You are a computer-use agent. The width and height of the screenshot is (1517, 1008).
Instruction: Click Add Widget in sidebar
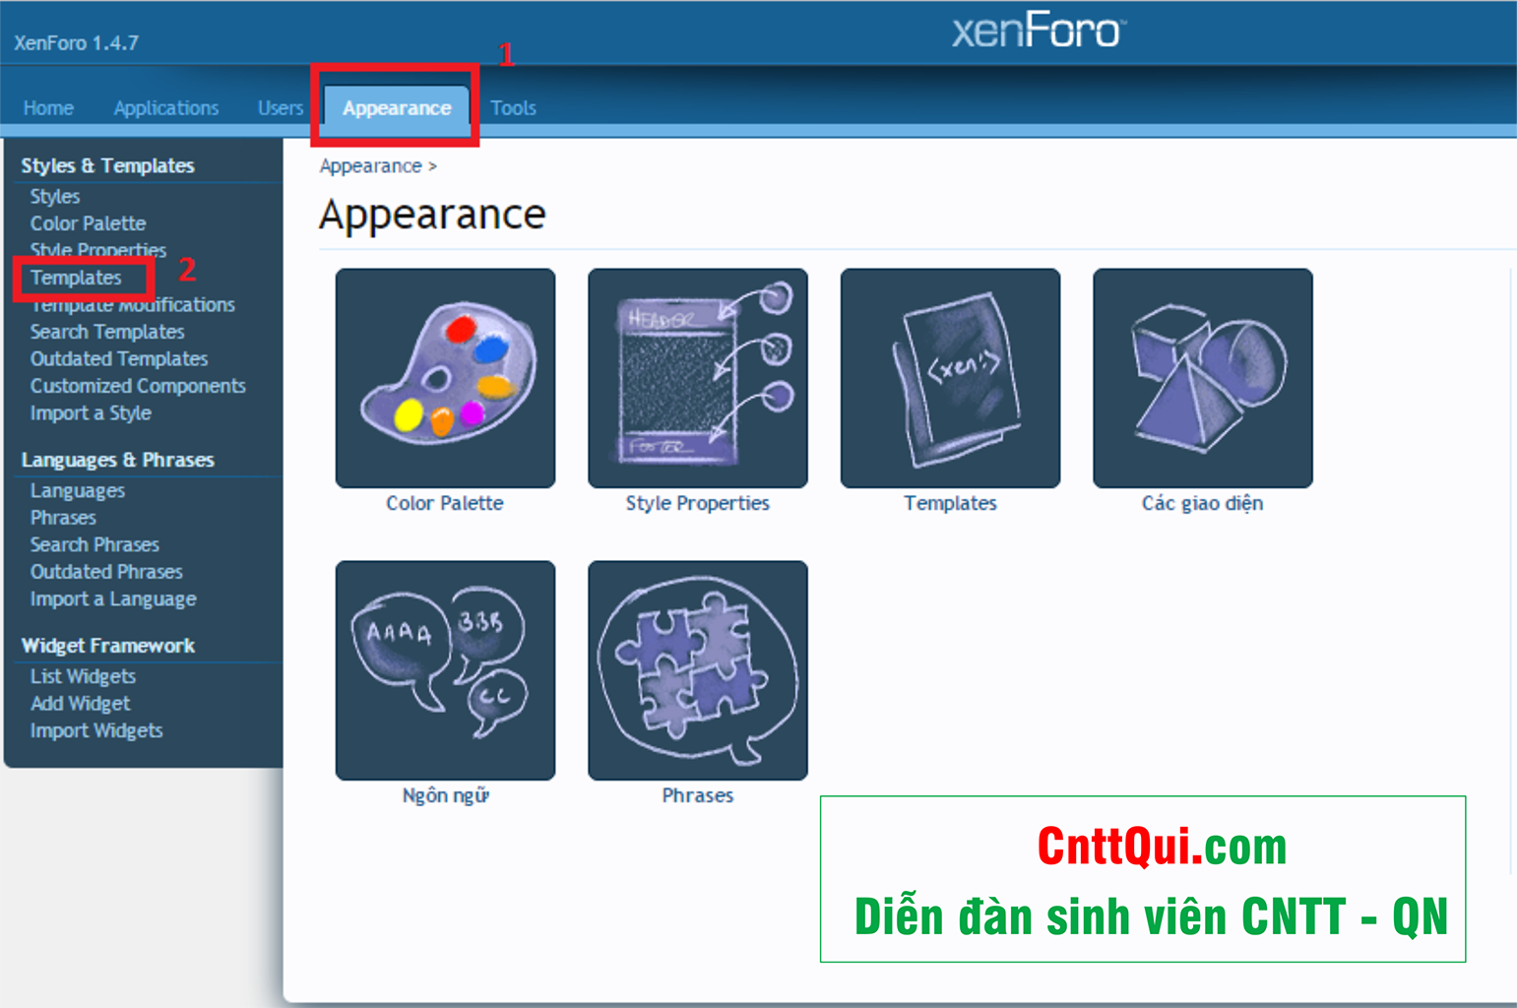point(80,704)
